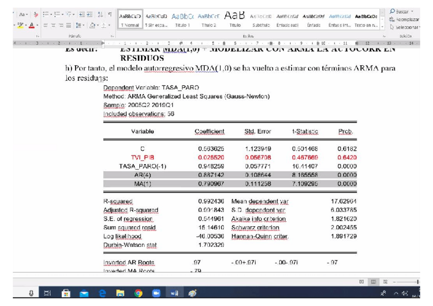Screen dimensions: 433x306
Task: Apply the Subtítulo style
Action: pos(261,20)
